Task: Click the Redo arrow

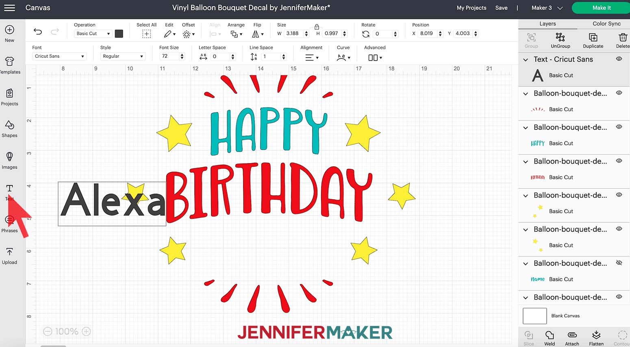Action: 55,31
